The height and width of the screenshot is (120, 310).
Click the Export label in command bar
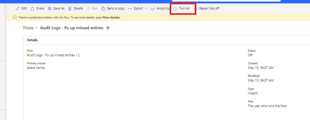[138, 8]
